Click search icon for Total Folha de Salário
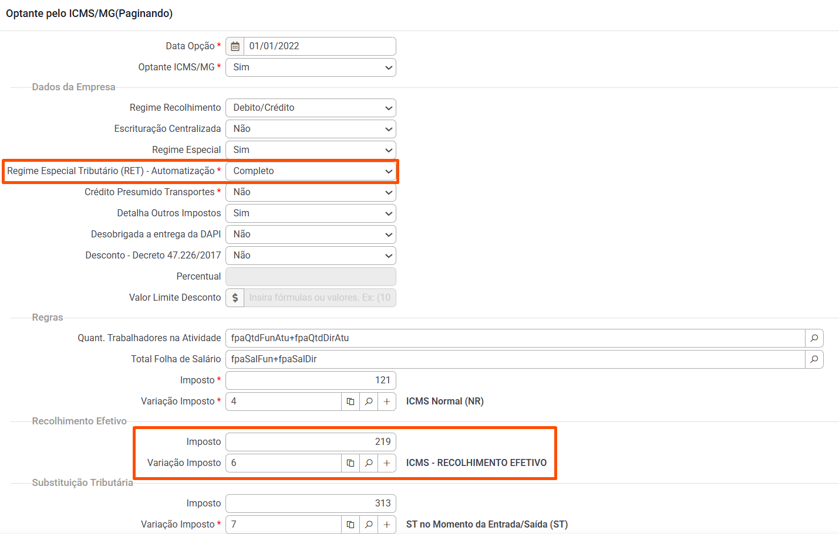The height and width of the screenshot is (534, 839). [x=814, y=359]
